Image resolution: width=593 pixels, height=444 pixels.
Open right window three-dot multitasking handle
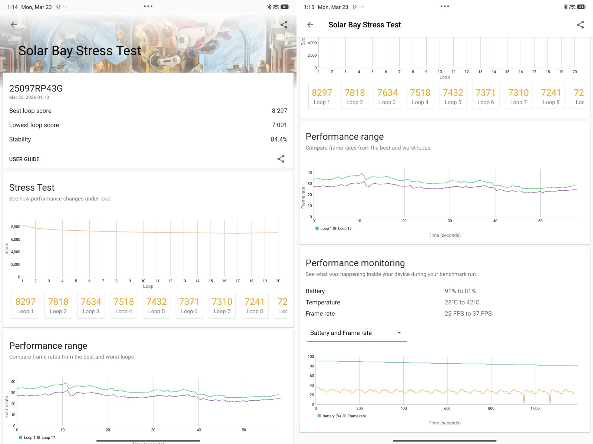point(445,6)
